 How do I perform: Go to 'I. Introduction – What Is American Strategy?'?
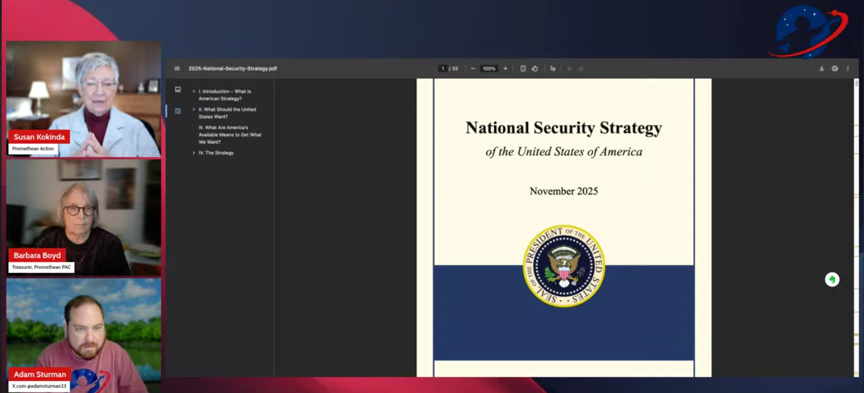[x=225, y=95]
